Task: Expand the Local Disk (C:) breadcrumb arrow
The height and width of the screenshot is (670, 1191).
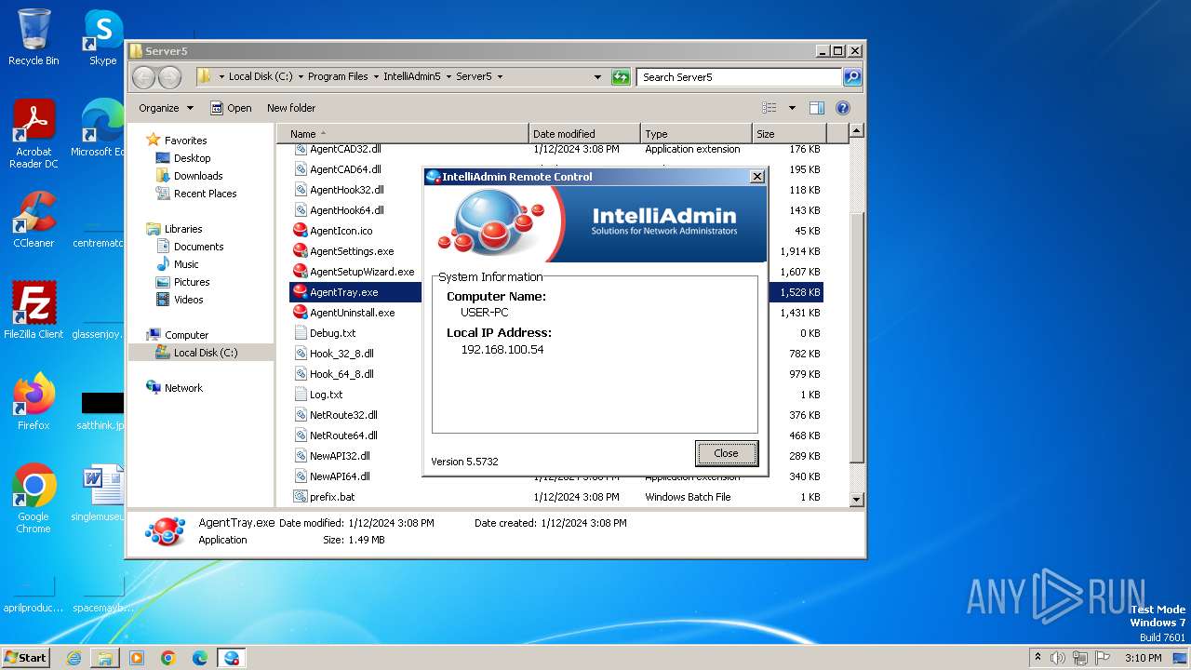Action: pos(300,77)
